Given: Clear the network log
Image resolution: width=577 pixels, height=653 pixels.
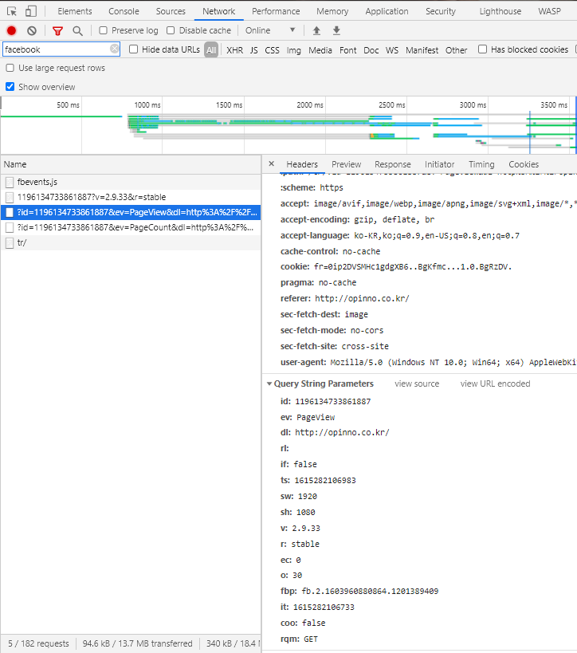Looking at the screenshot, I should pyautogui.click(x=32, y=30).
